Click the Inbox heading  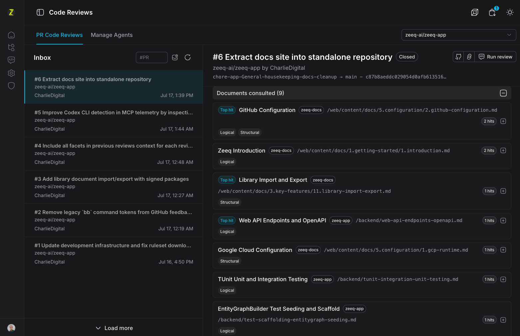coord(42,57)
